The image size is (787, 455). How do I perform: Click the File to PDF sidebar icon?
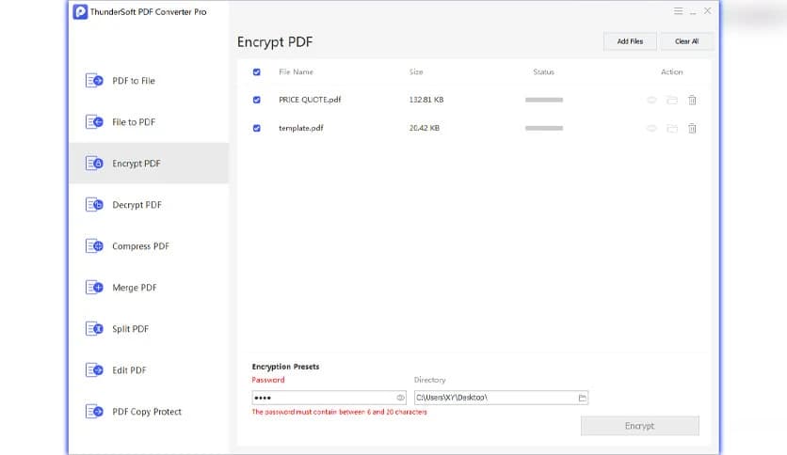tap(94, 122)
